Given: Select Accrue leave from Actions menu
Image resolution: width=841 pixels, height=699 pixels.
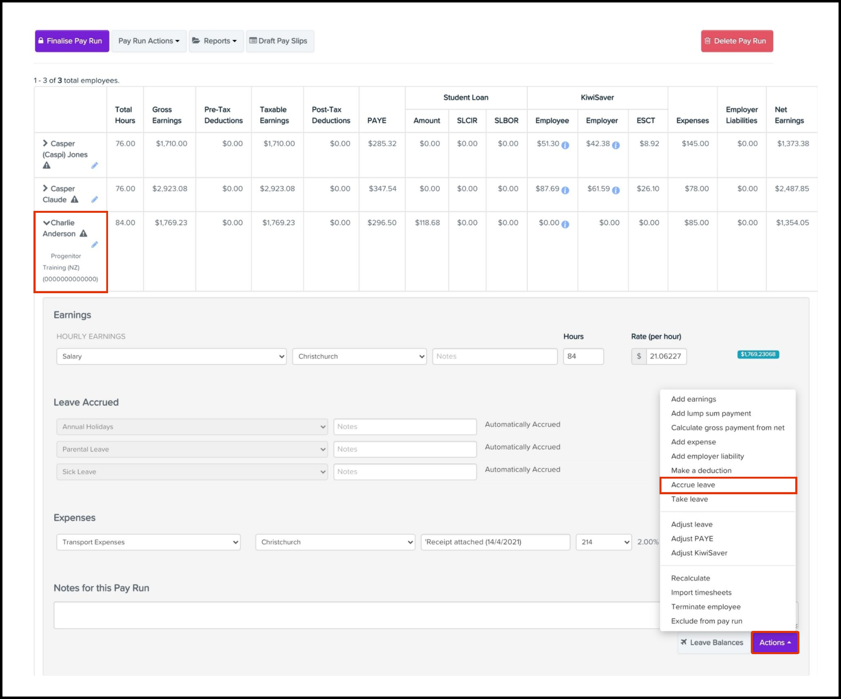Looking at the screenshot, I should (x=693, y=485).
